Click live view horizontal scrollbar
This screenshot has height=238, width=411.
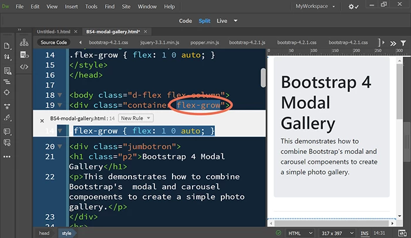tap(332, 223)
